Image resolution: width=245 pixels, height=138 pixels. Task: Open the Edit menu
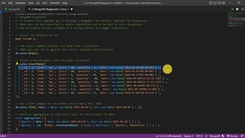tap(10, 3)
